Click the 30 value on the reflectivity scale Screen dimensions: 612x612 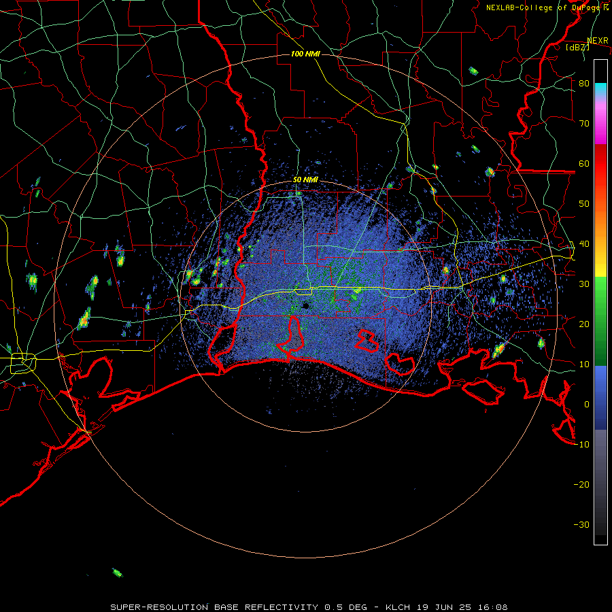(584, 284)
